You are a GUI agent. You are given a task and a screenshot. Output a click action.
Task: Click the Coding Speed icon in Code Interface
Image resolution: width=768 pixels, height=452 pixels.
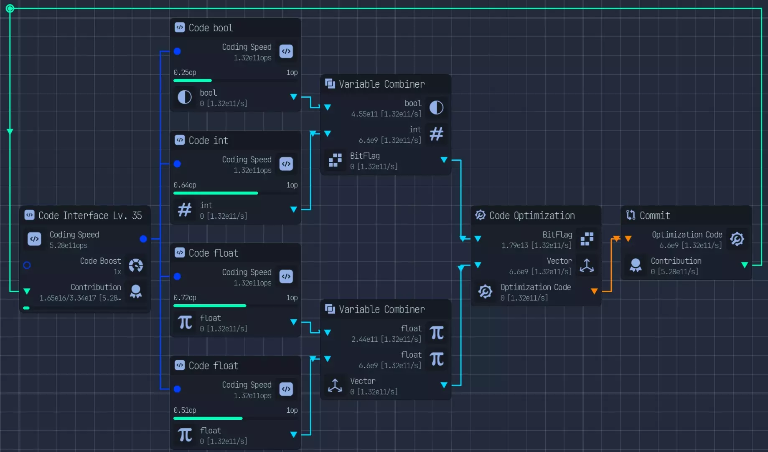click(x=34, y=239)
